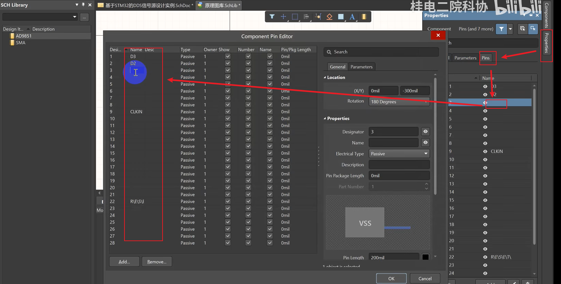The height and width of the screenshot is (284, 561).
Task: Toggle the Show checkbox for pin 1
Action: pos(228,56)
